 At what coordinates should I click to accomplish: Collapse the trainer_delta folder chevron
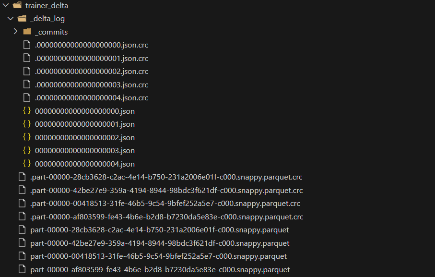6,5
